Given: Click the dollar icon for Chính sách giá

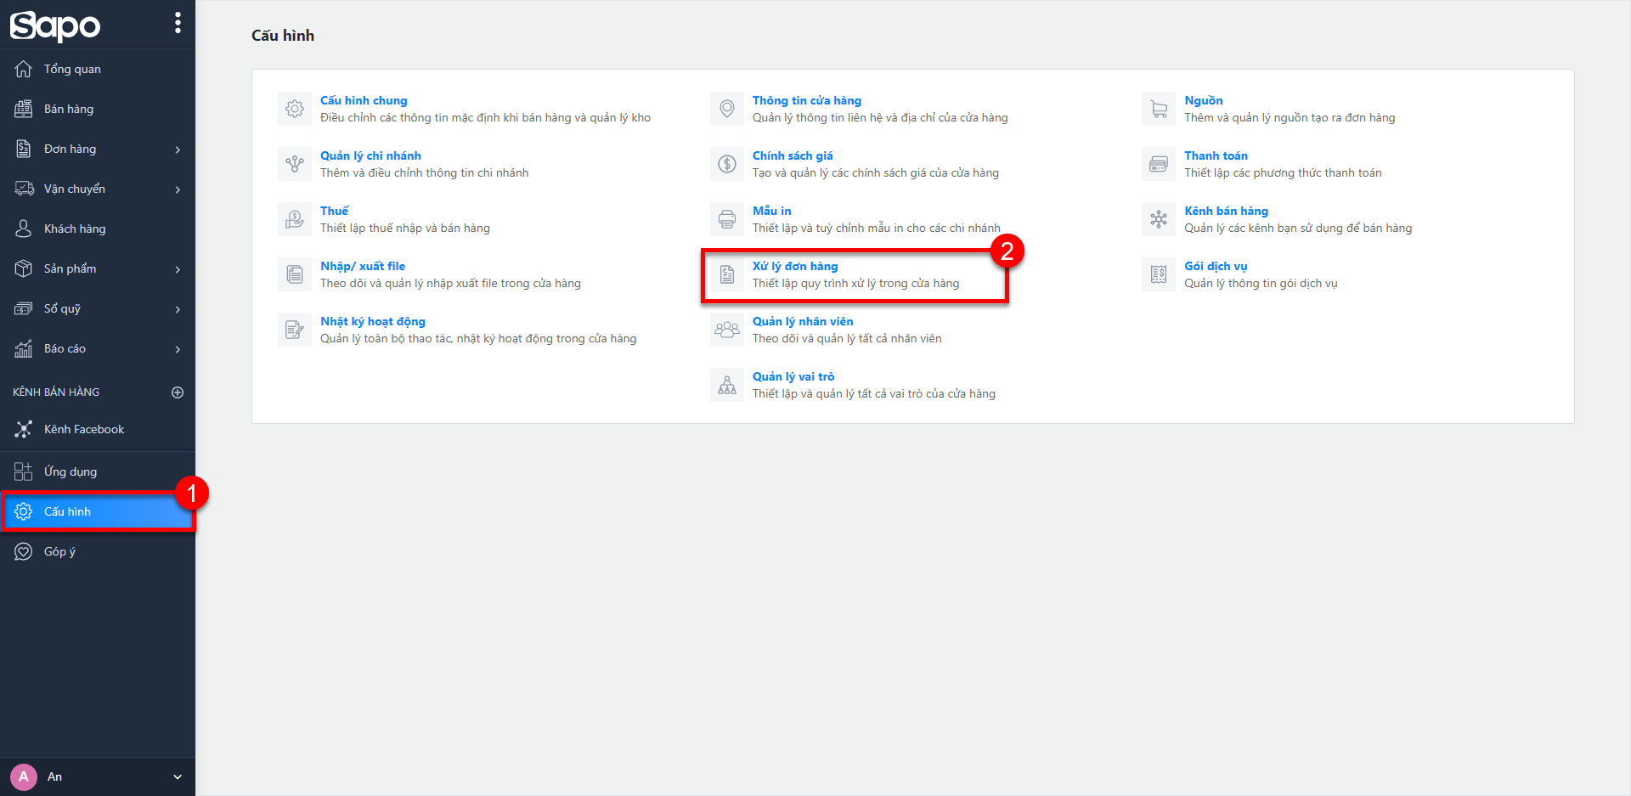Looking at the screenshot, I should (x=727, y=164).
